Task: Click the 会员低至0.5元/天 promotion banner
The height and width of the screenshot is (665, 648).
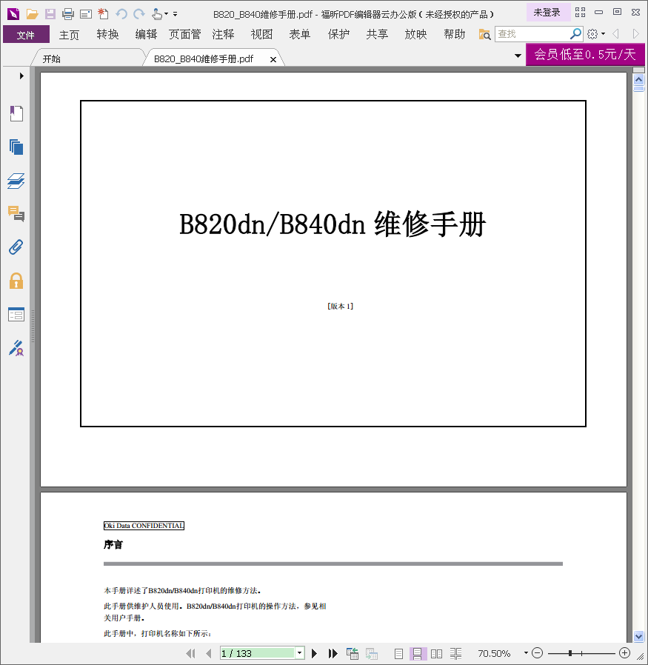Action: [x=585, y=54]
